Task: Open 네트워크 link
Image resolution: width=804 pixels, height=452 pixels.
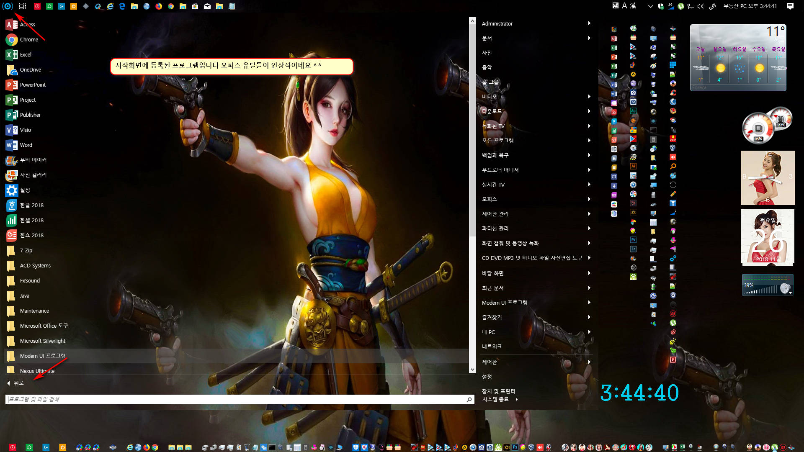Action: 492,347
